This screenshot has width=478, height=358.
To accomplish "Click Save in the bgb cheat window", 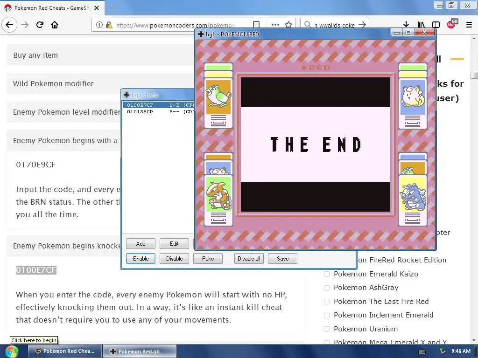I will pos(282,258).
